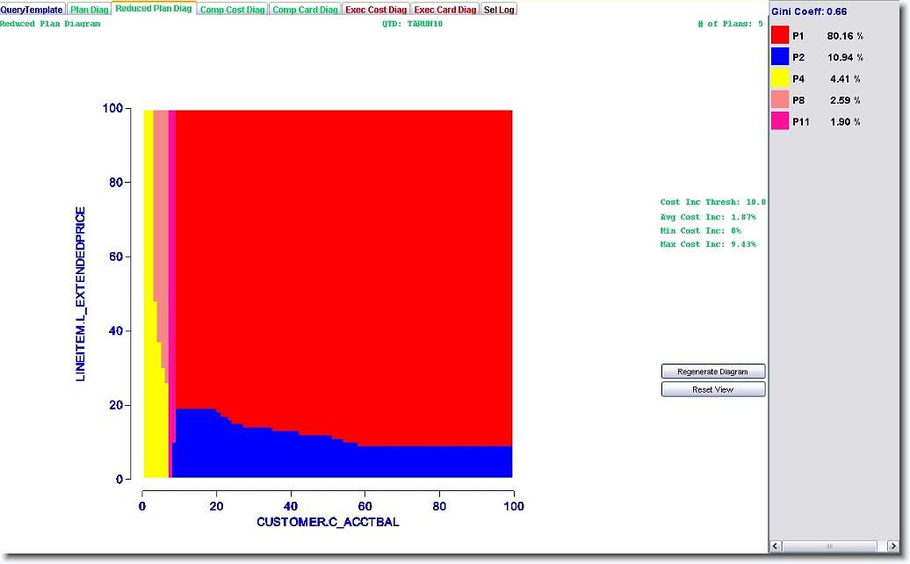Click the legend scrollbar right arrow

point(869,546)
